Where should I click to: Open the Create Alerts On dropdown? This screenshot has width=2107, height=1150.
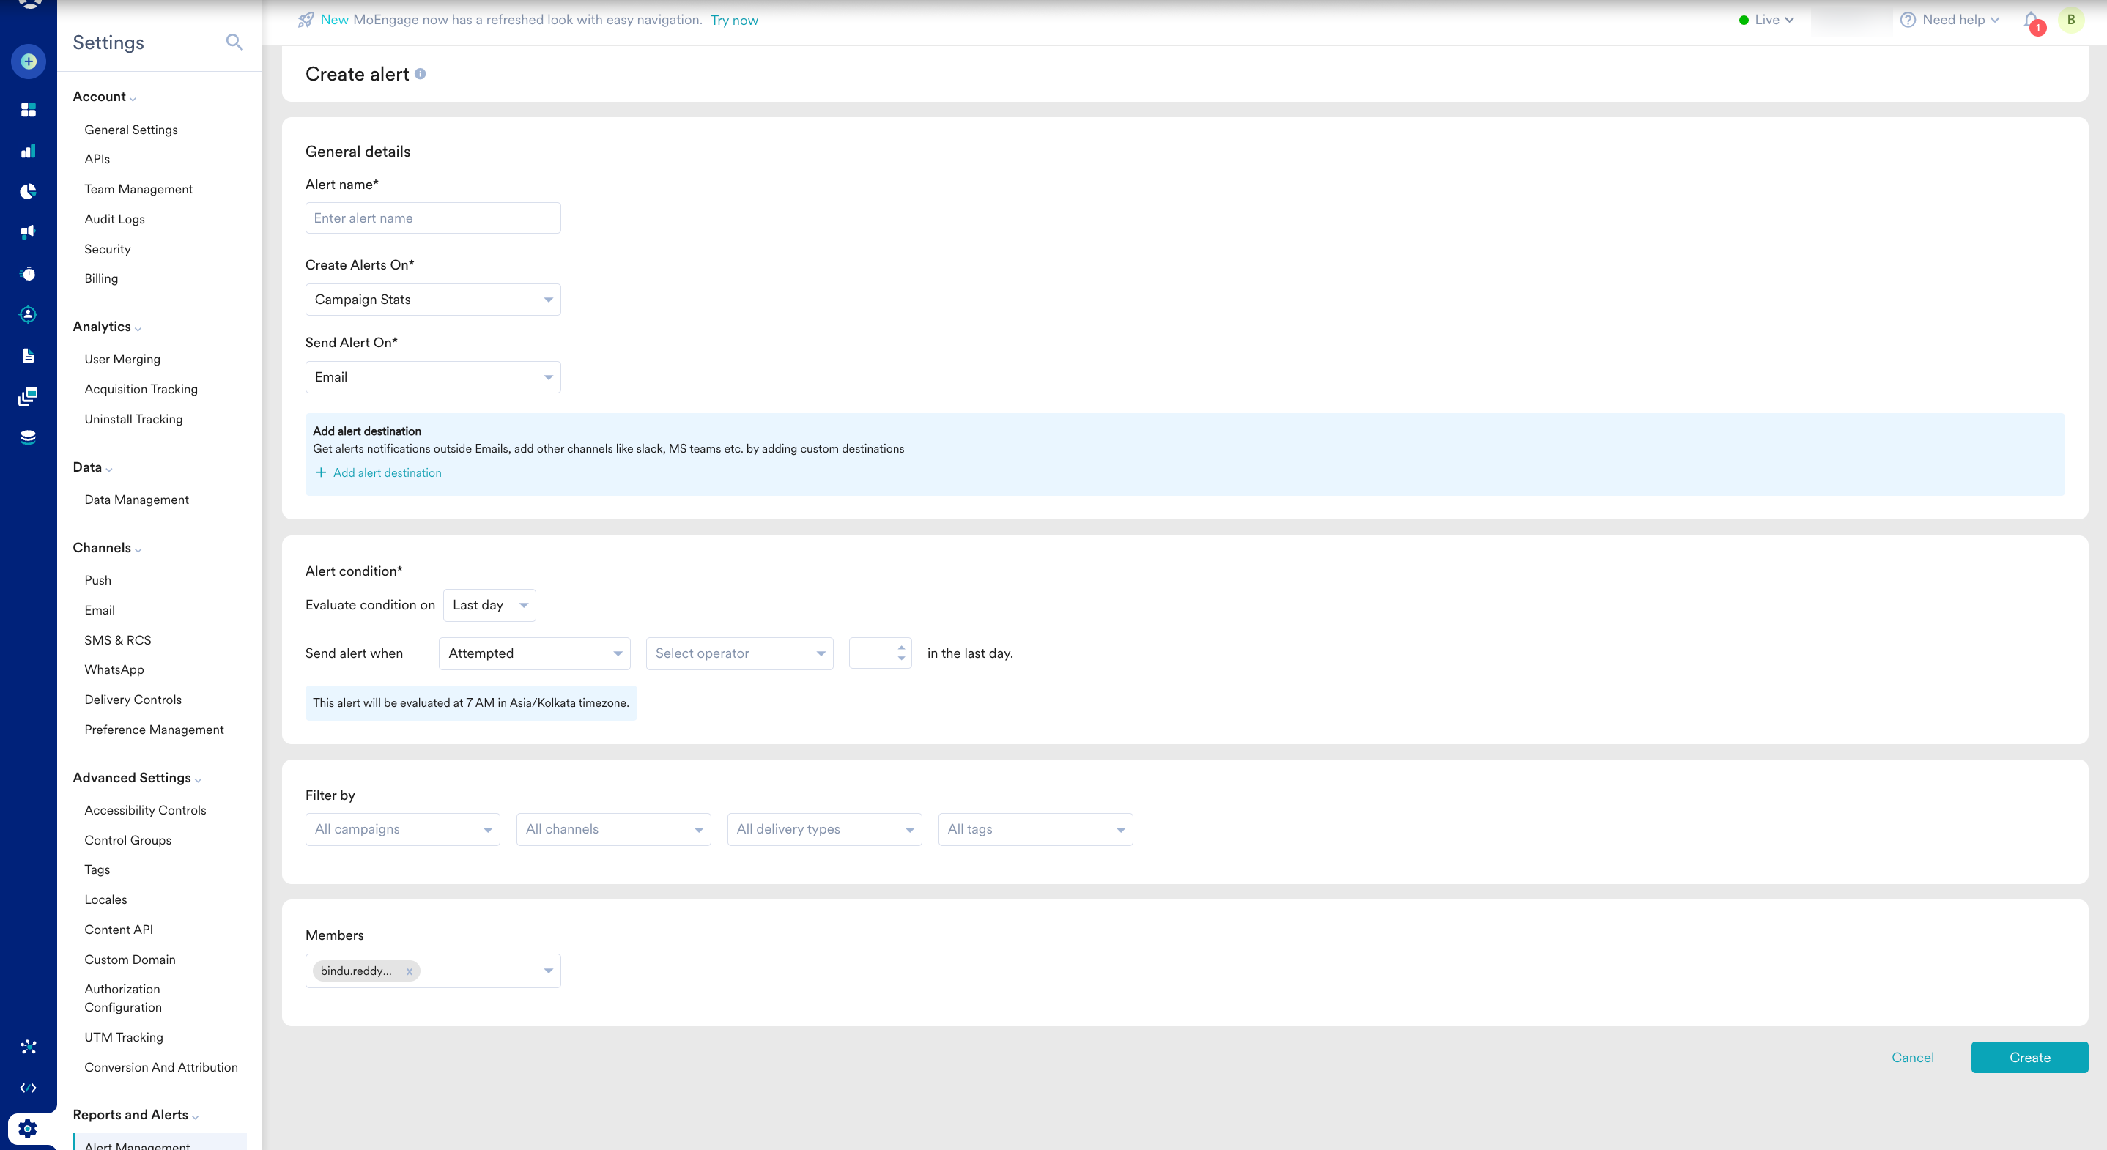click(x=433, y=300)
